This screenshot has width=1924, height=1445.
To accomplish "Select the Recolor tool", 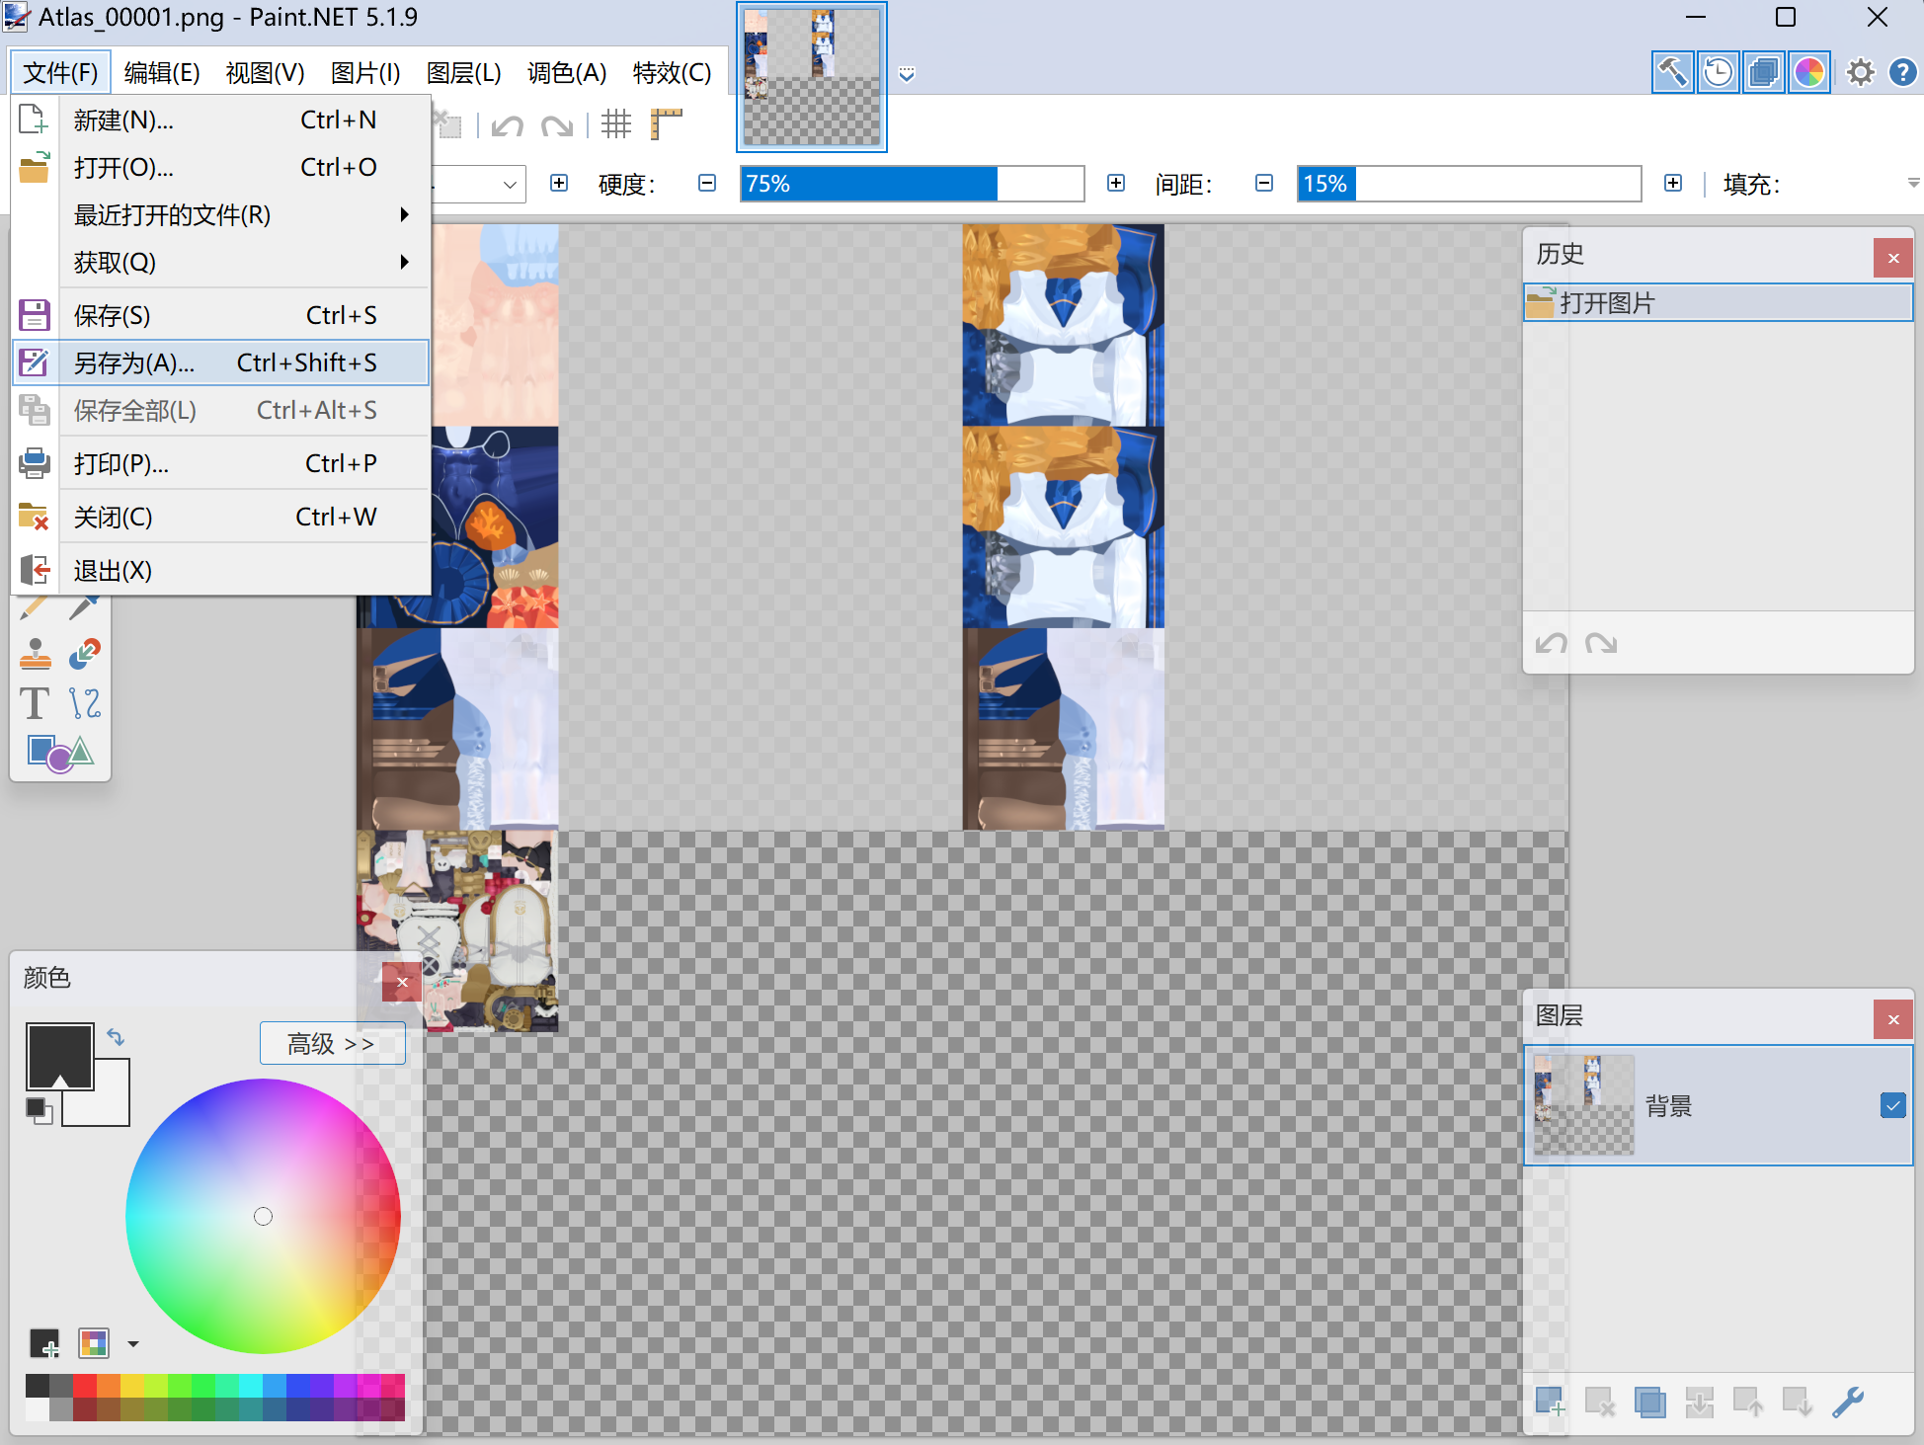I will tap(85, 653).
